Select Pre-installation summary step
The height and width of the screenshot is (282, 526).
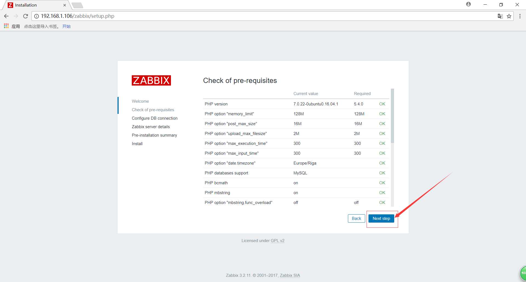coord(154,135)
